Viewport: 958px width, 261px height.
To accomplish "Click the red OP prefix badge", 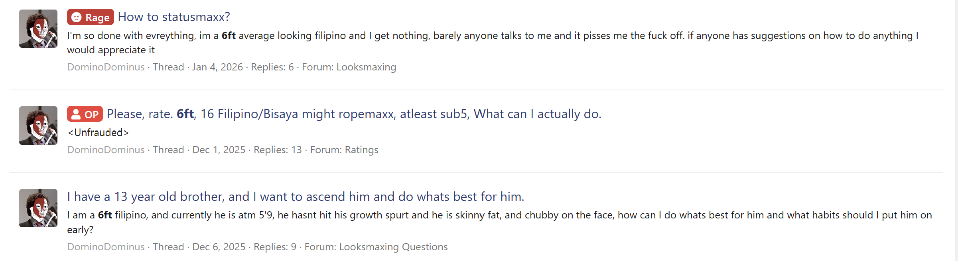I will [x=85, y=114].
